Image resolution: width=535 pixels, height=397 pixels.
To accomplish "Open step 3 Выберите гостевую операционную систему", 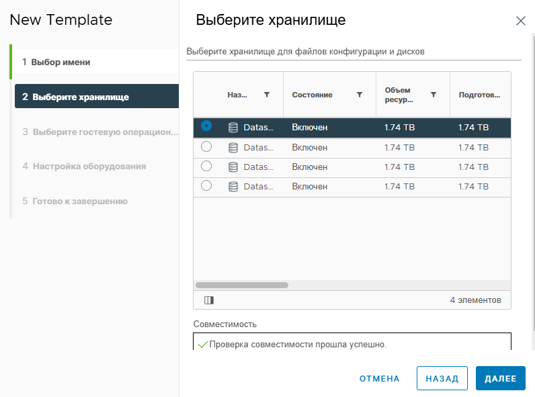I will point(100,132).
